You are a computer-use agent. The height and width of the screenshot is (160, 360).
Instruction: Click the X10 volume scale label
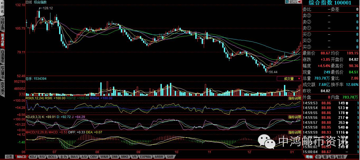tap(22, 94)
